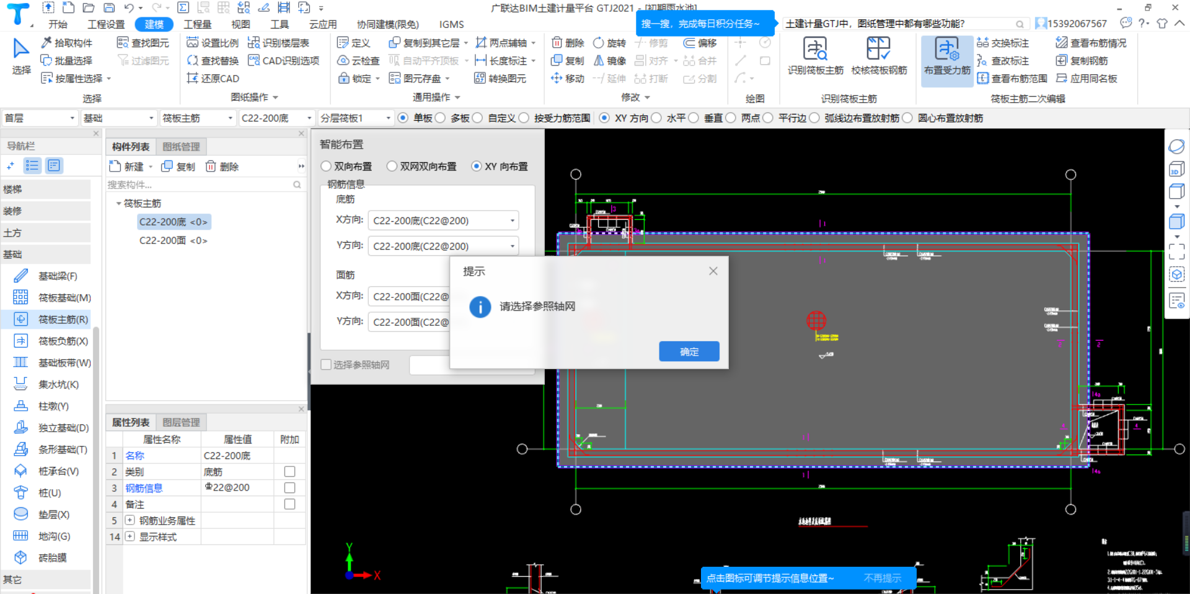The width and height of the screenshot is (1190, 594).
Task: Open the 首层 floor dropdown
Action: click(x=40, y=118)
